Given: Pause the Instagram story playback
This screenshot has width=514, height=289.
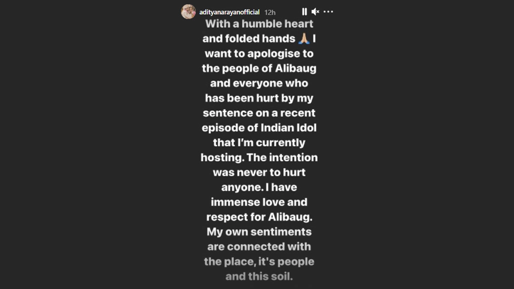Looking at the screenshot, I should point(304,12).
